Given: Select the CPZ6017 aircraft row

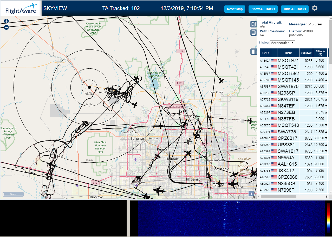Looking at the screenshot, I should [294, 138].
